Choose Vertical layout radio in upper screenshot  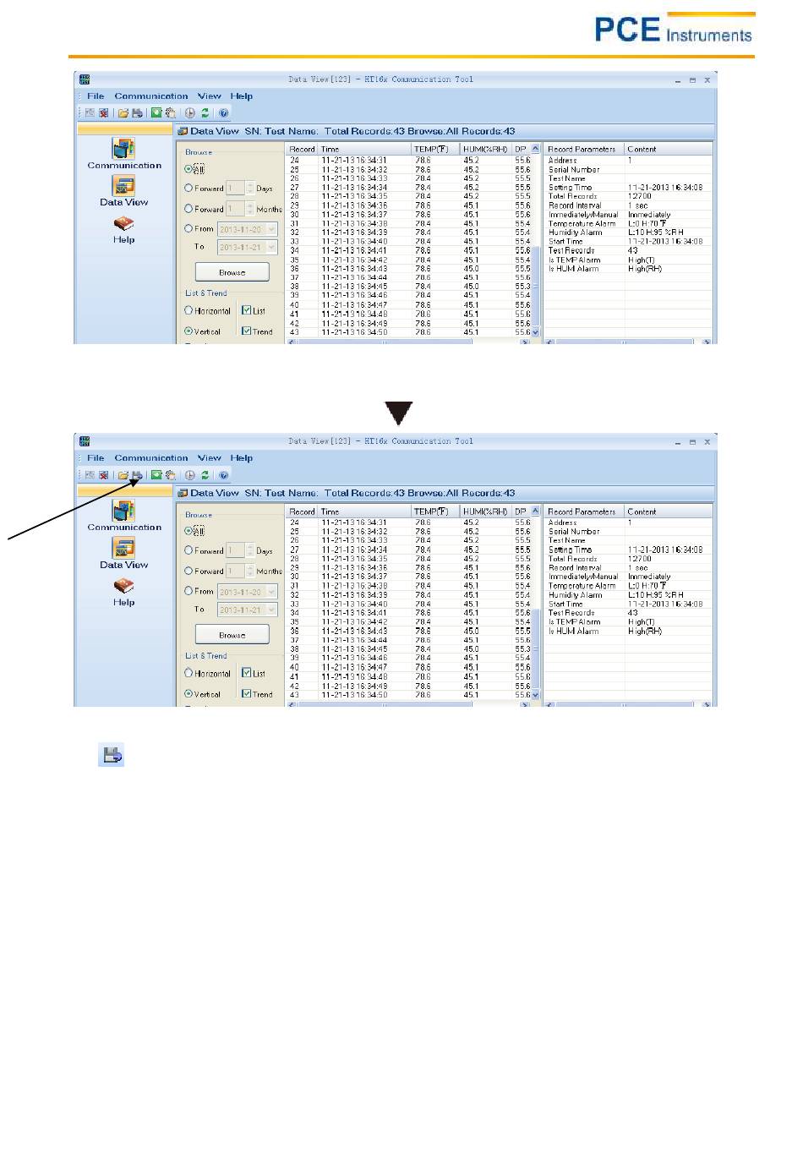point(188,331)
